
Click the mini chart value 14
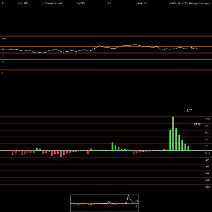coord(137,201)
